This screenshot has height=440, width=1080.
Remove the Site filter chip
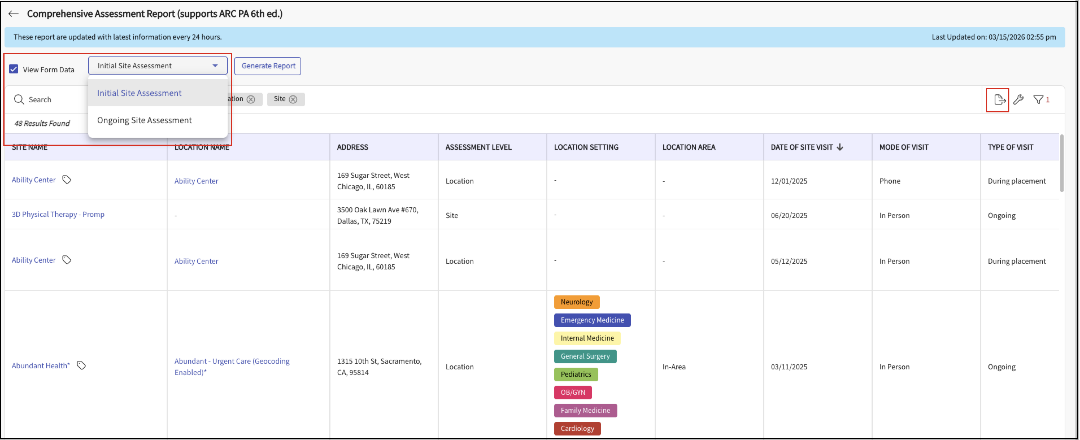pos(293,99)
